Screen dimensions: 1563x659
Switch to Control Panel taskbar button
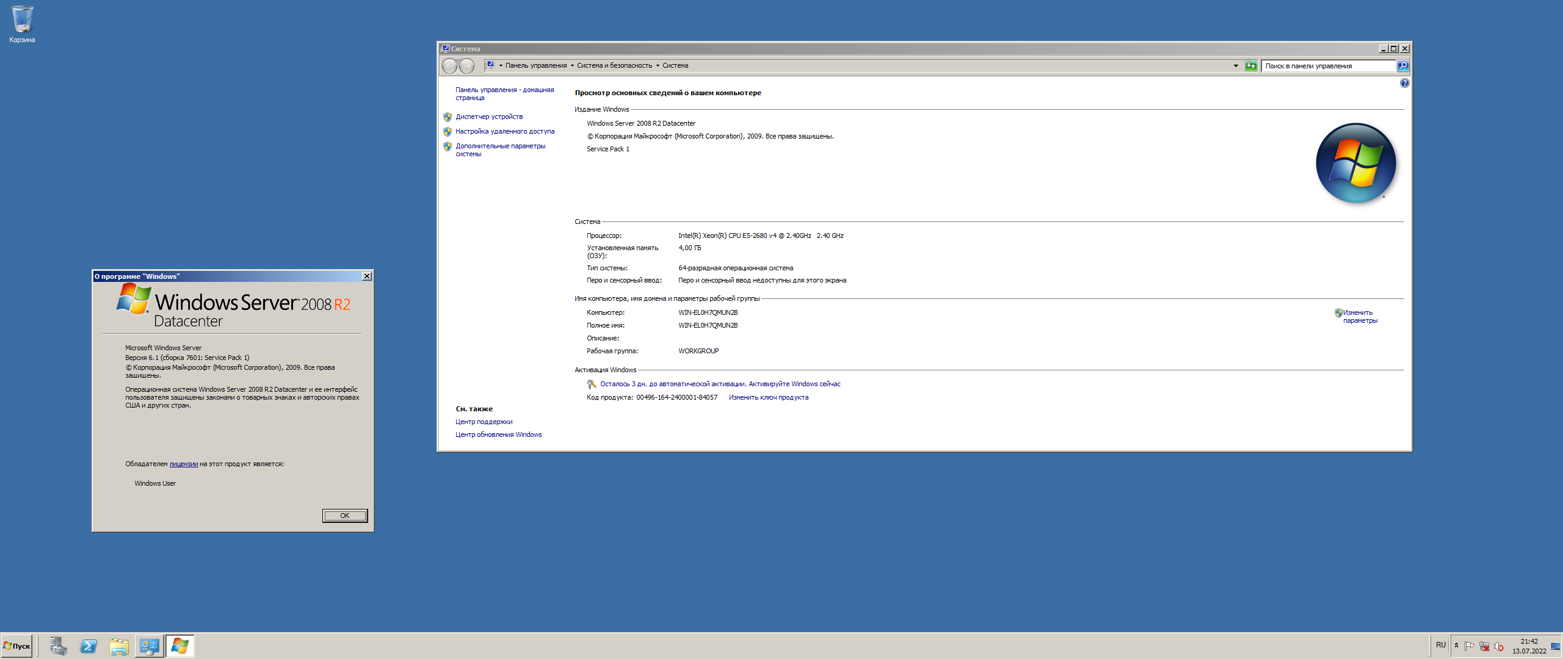click(x=149, y=646)
